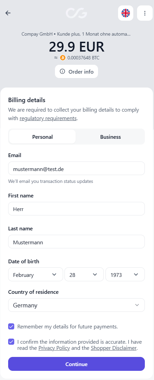Click the CoinGate logo in the header
Viewport: 154px width, 380px height.
tap(77, 13)
